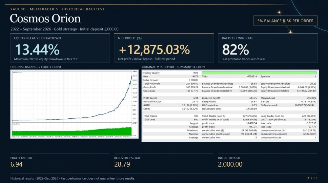Click the EQUITY RELATIVE DRAWDOWN card label
This screenshot has height=183, width=328.
tap(37, 38)
